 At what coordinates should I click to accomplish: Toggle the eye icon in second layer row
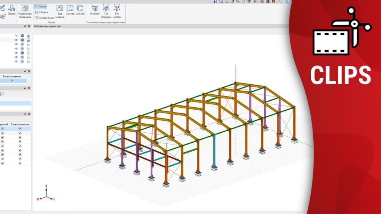[x=16, y=40]
